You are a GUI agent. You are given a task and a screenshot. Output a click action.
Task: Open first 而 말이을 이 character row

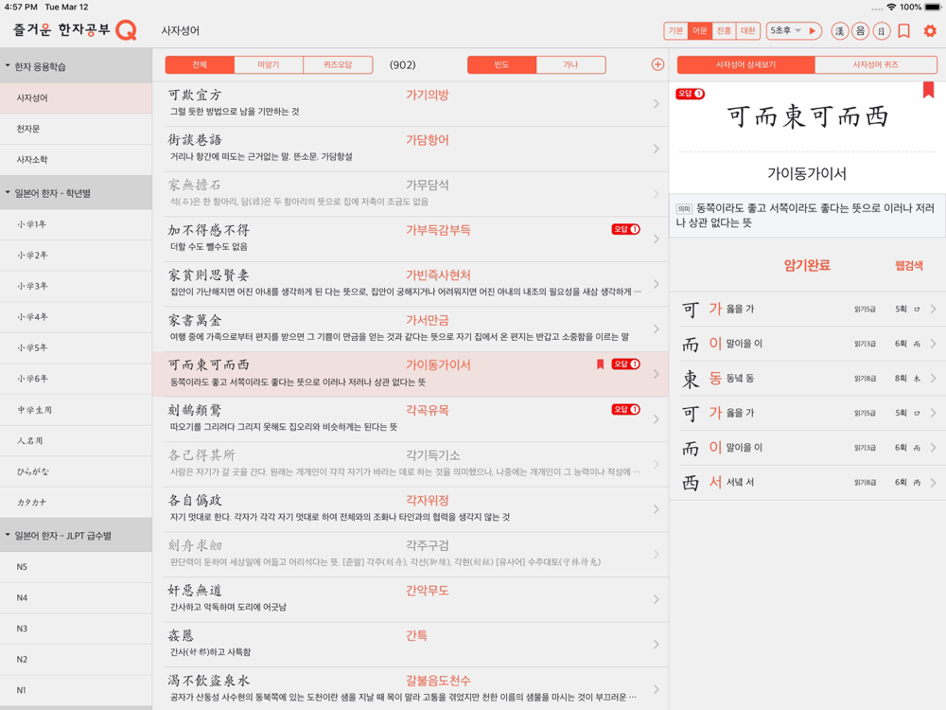[x=807, y=344]
